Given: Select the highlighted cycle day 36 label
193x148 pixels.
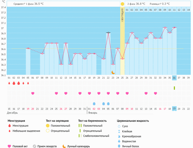Looking at the screenshot, I should click(174, 78).
